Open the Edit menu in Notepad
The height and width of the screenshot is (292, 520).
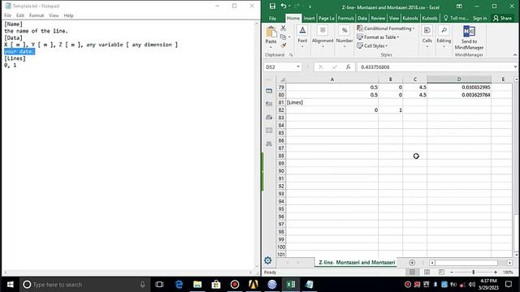pyautogui.click(x=20, y=15)
